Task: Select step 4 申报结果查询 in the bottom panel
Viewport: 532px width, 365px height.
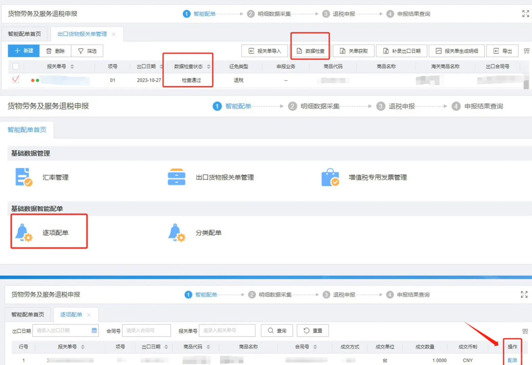Action: [x=408, y=295]
